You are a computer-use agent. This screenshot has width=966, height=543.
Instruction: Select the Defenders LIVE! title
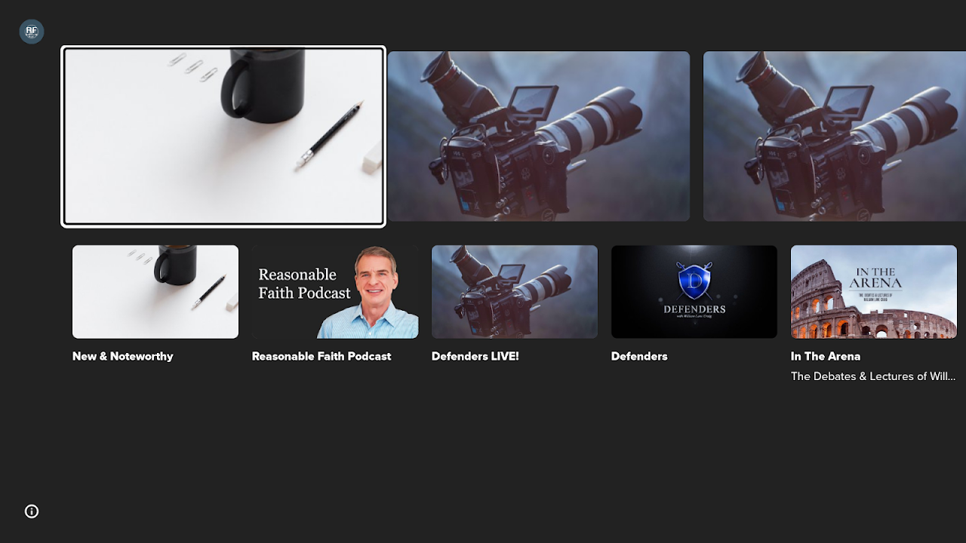(475, 356)
